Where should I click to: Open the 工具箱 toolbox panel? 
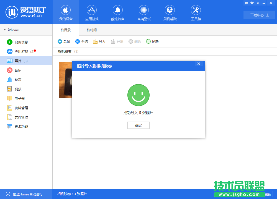[x=196, y=12]
